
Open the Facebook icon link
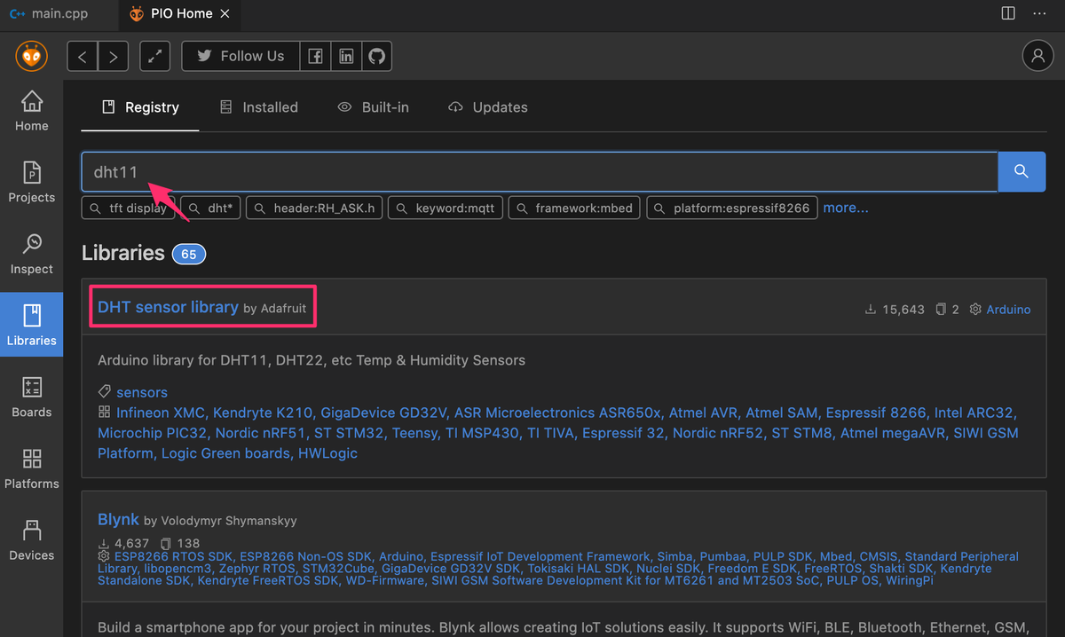[315, 56]
